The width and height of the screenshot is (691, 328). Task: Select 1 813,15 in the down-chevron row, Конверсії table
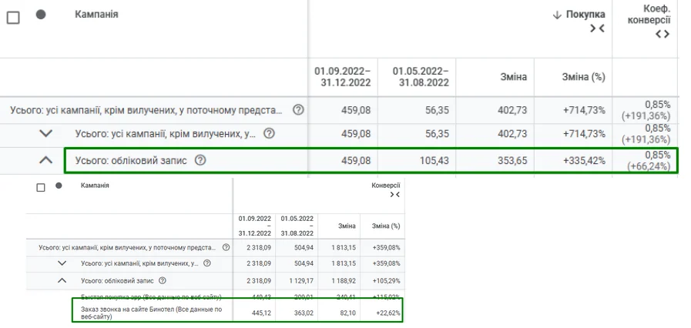pos(344,264)
